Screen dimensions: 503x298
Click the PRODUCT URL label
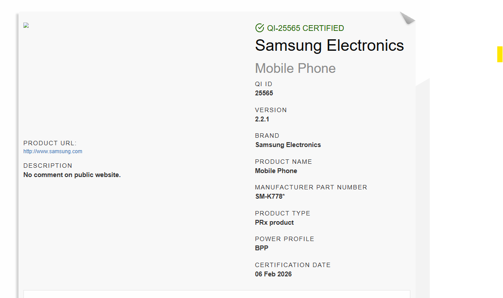point(50,143)
